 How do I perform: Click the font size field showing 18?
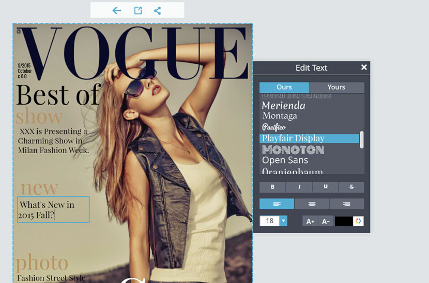point(269,221)
